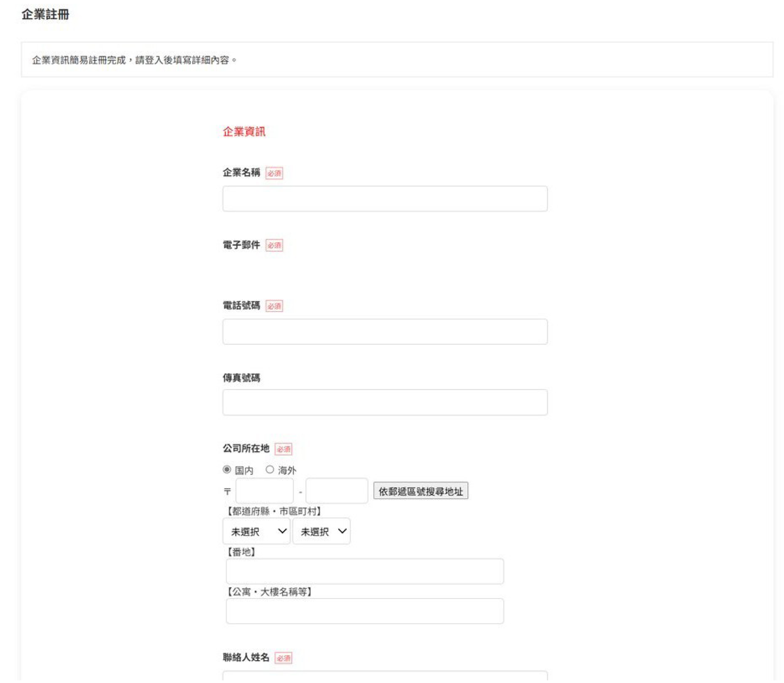784x683 pixels.
Task: Click the second postal code box after hyphen
Action: (336, 491)
